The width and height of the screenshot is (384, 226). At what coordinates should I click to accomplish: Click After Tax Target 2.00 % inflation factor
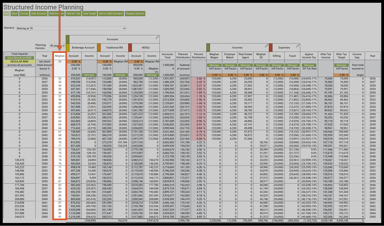341,75
